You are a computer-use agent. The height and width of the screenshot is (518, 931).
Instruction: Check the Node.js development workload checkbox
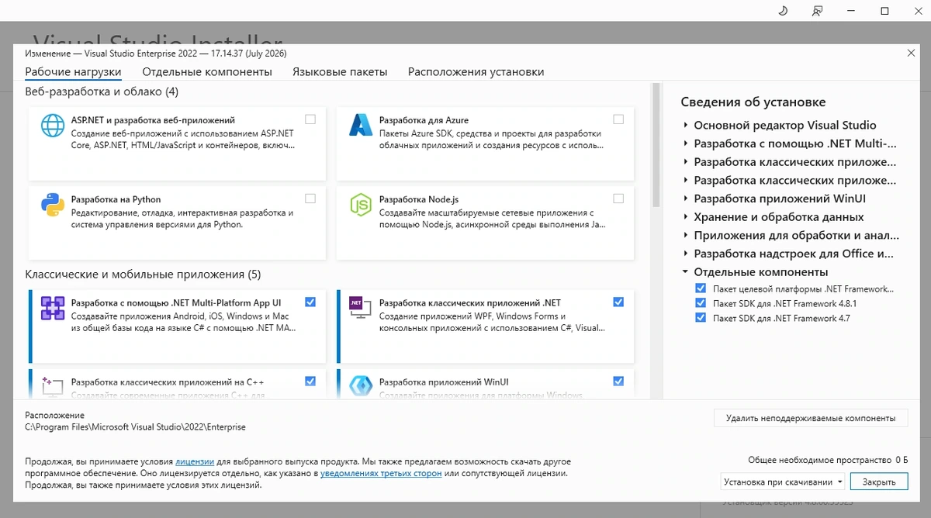click(618, 199)
